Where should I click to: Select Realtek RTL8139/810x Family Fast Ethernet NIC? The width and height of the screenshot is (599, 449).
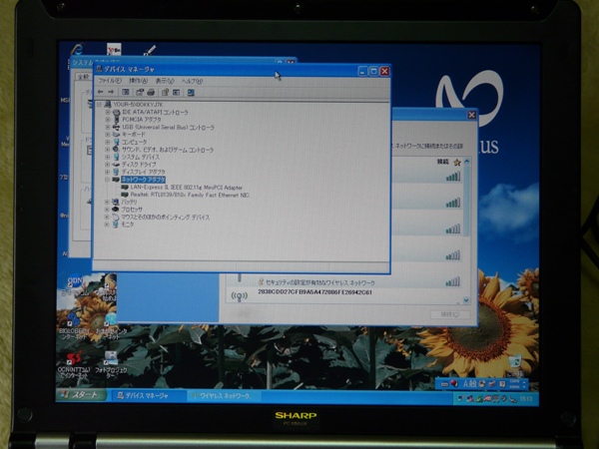(x=190, y=194)
